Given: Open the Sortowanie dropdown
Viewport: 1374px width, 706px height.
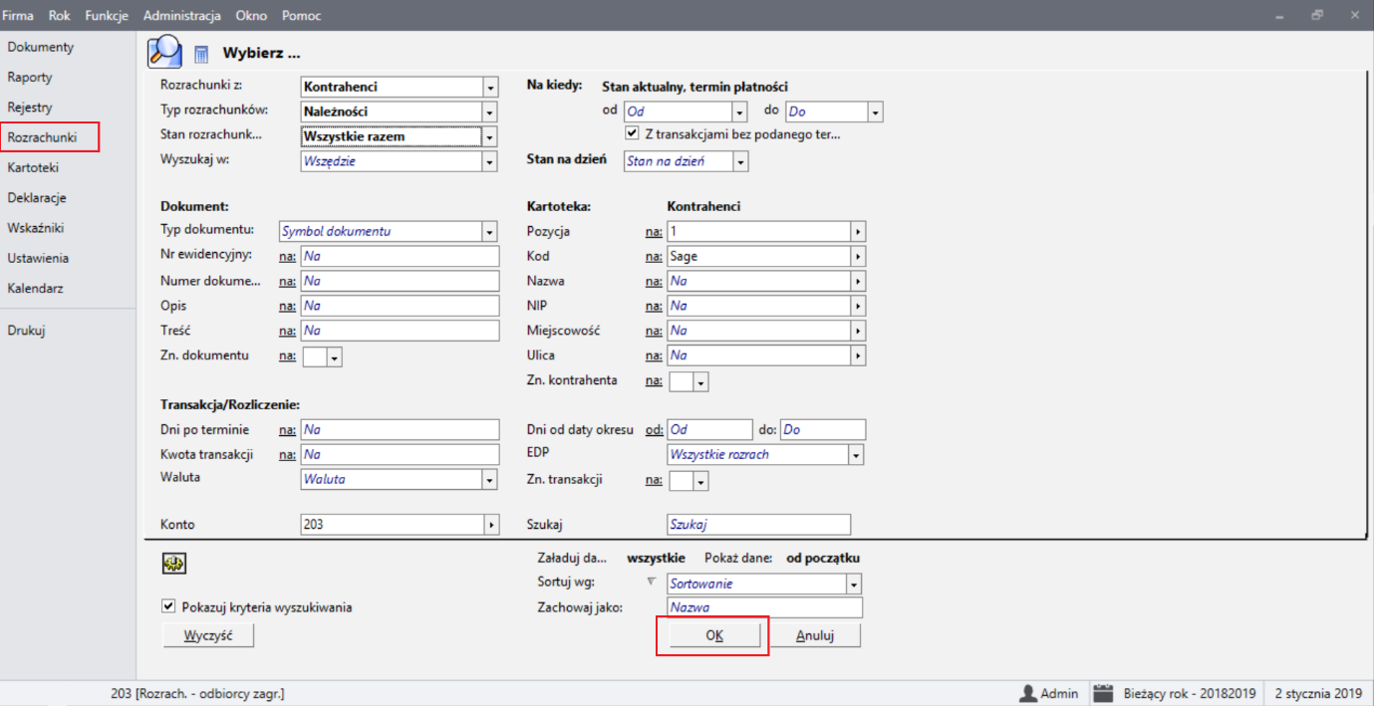Looking at the screenshot, I should (855, 585).
